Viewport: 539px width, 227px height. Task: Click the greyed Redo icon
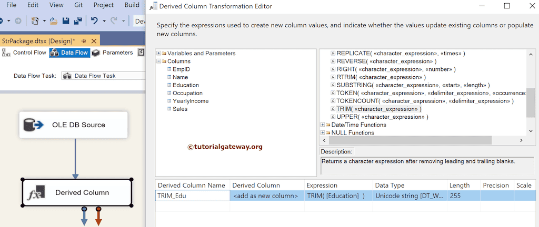point(114,21)
